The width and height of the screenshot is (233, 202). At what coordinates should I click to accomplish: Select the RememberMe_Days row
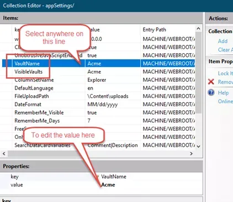click(99, 121)
